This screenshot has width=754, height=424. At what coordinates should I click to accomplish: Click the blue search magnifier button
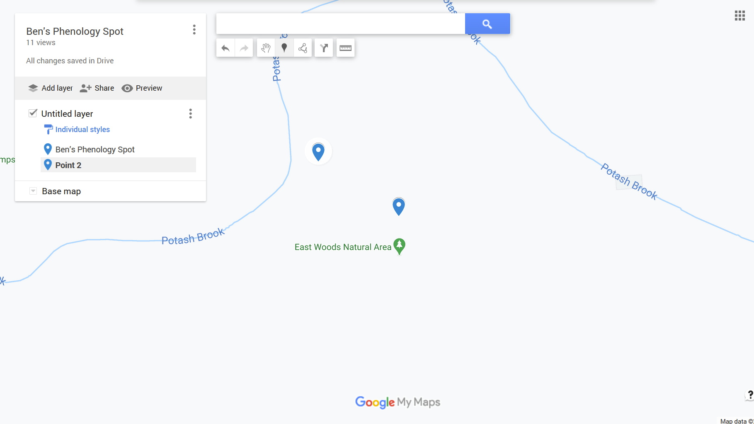487,24
